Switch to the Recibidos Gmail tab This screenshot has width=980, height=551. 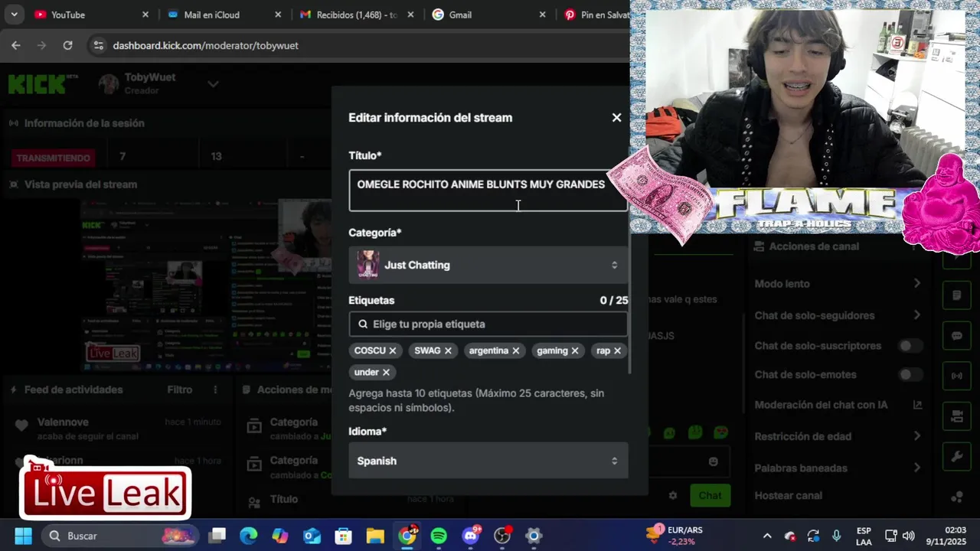(x=356, y=15)
